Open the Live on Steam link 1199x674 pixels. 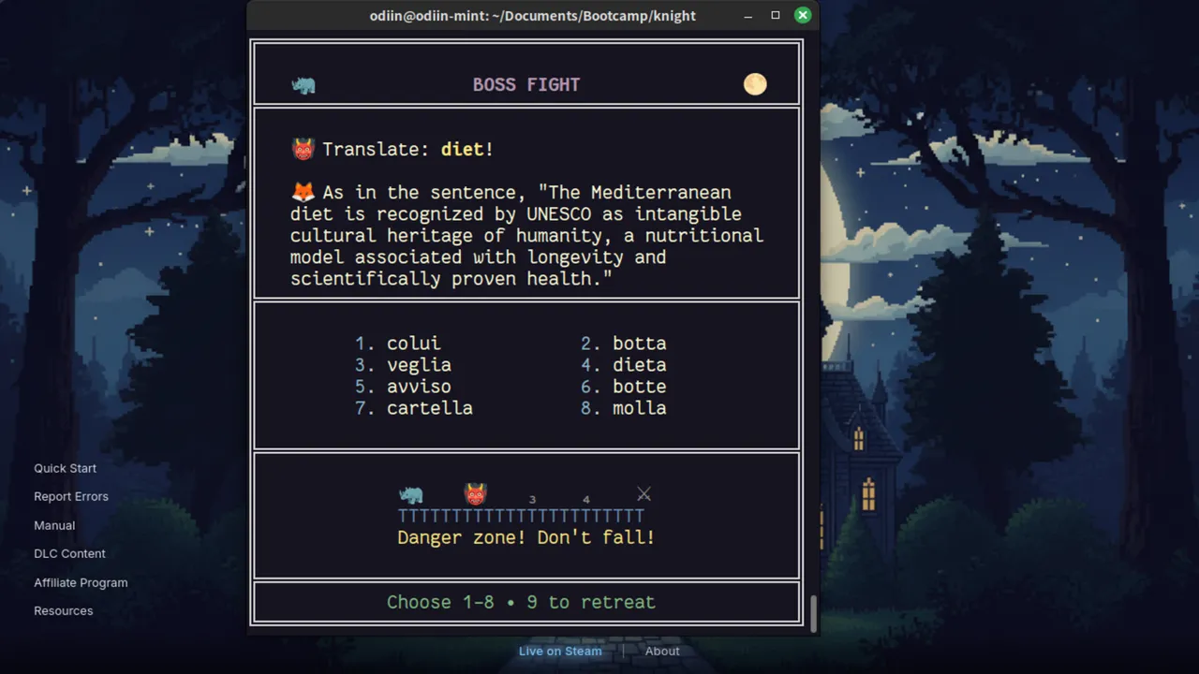coord(560,651)
